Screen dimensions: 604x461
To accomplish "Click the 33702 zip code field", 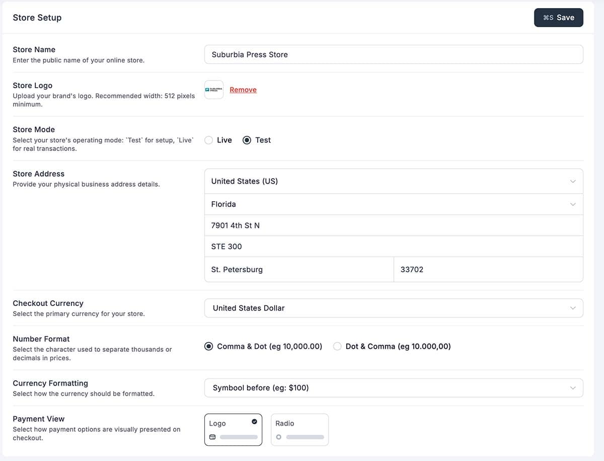I will (x=488, y=269).
